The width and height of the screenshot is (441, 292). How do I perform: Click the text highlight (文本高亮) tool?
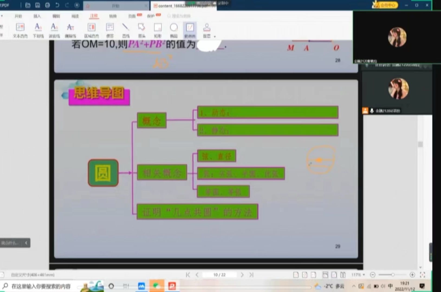coord(20,30)
